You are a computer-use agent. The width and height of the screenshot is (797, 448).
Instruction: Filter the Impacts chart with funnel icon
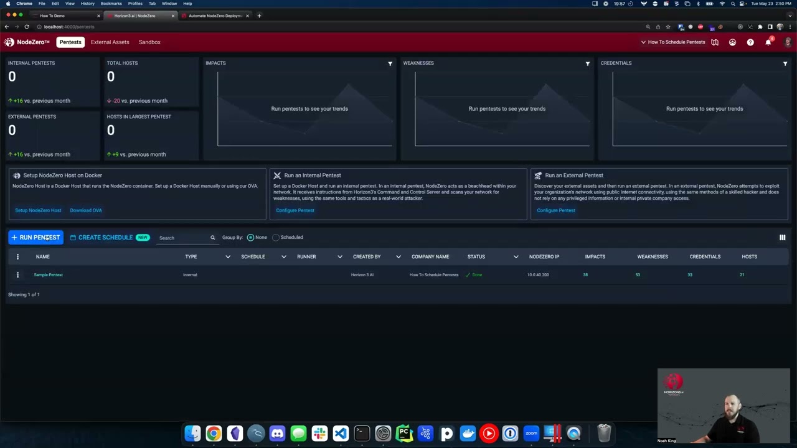point(390,63)
